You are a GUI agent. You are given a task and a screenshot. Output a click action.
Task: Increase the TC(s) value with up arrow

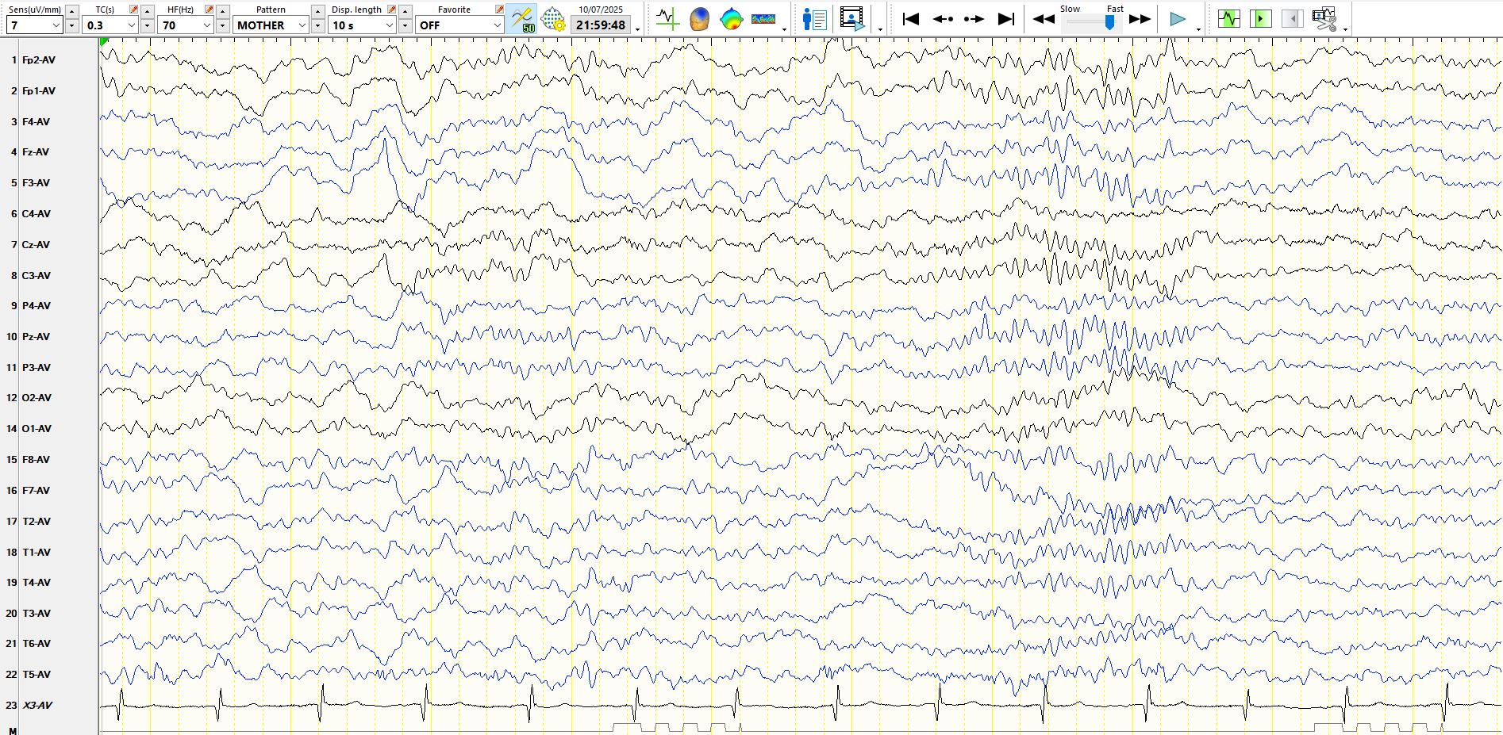(147, 11)
